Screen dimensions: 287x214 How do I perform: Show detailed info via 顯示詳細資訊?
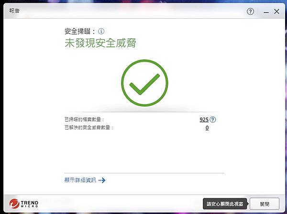(80, 180)
